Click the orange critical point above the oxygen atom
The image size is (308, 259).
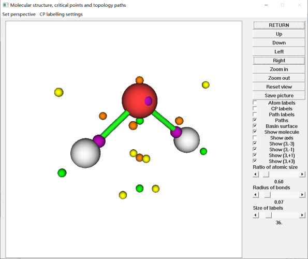[x=139, y=80]
